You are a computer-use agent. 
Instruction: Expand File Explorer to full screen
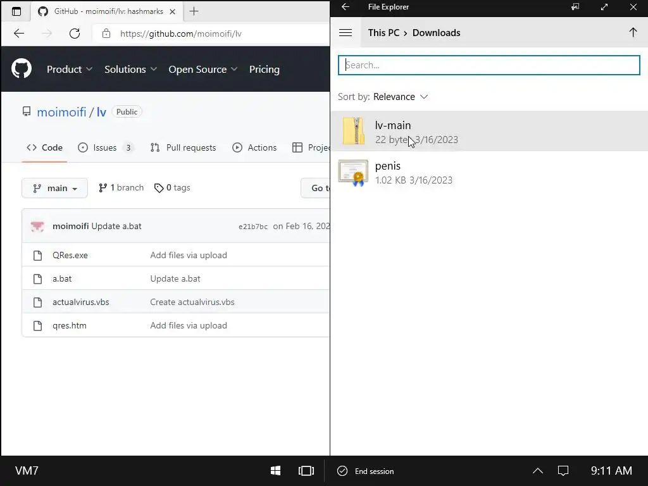604,7
